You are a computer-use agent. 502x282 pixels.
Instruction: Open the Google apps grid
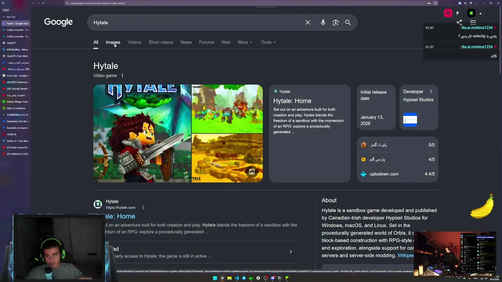click(x=473, y=23)
